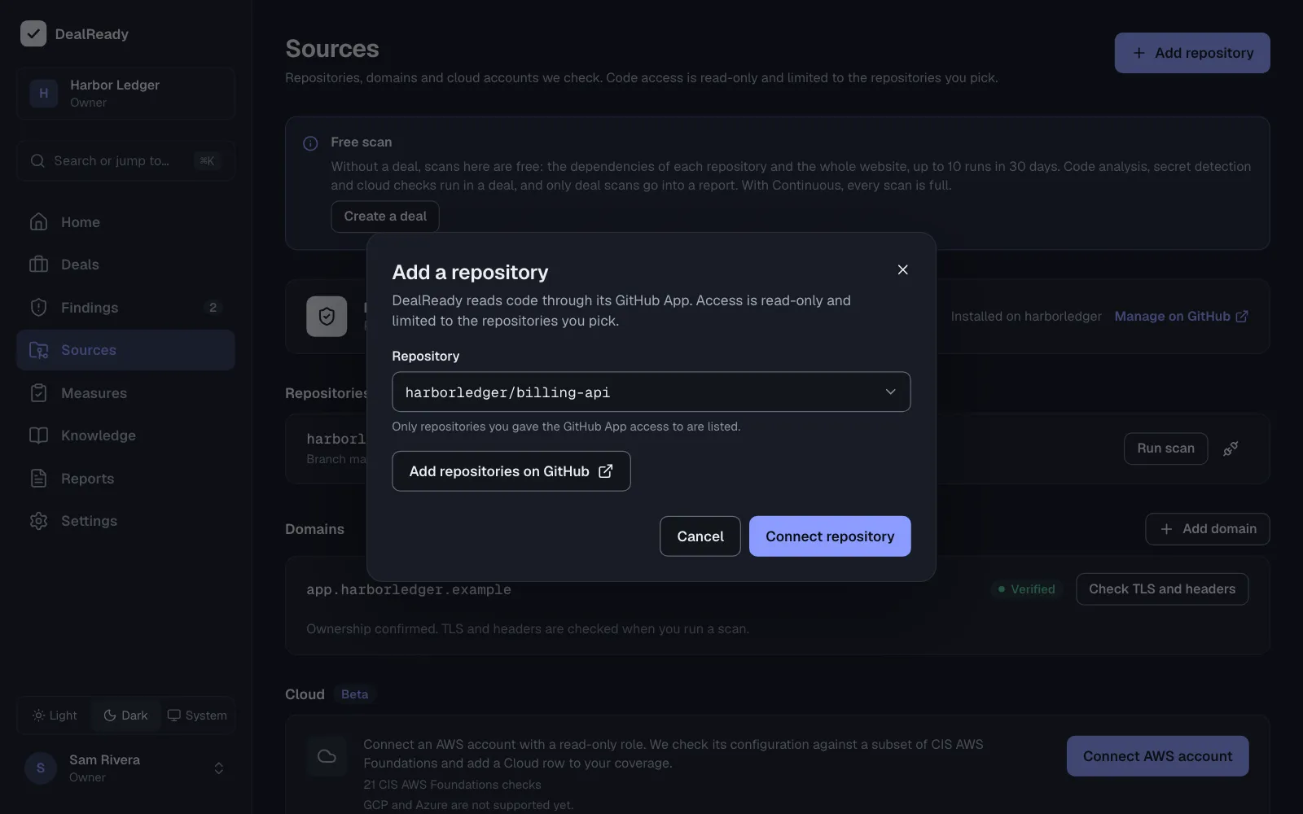
Task: Click Cancel in the dialog
Action: click(700, 536)
